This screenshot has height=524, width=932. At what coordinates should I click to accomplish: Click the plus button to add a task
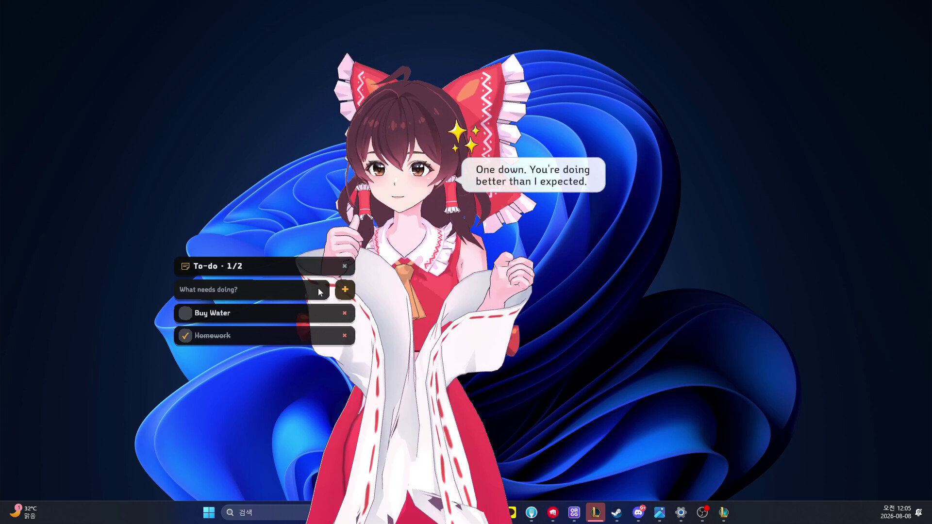[x=345, y=290]
